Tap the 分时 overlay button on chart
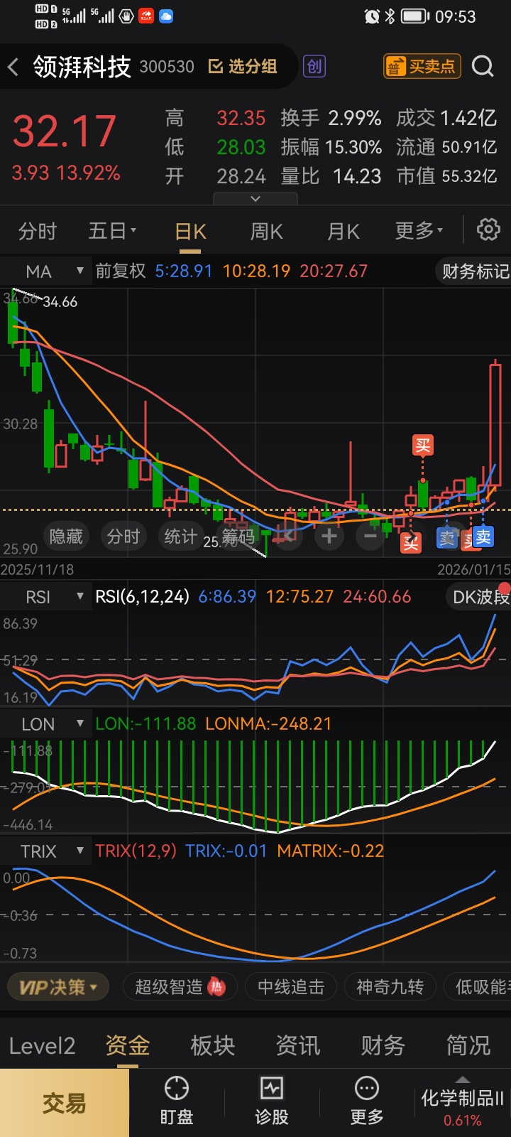Viewport: 511px width, 1137px height. (x=123, y=537)
